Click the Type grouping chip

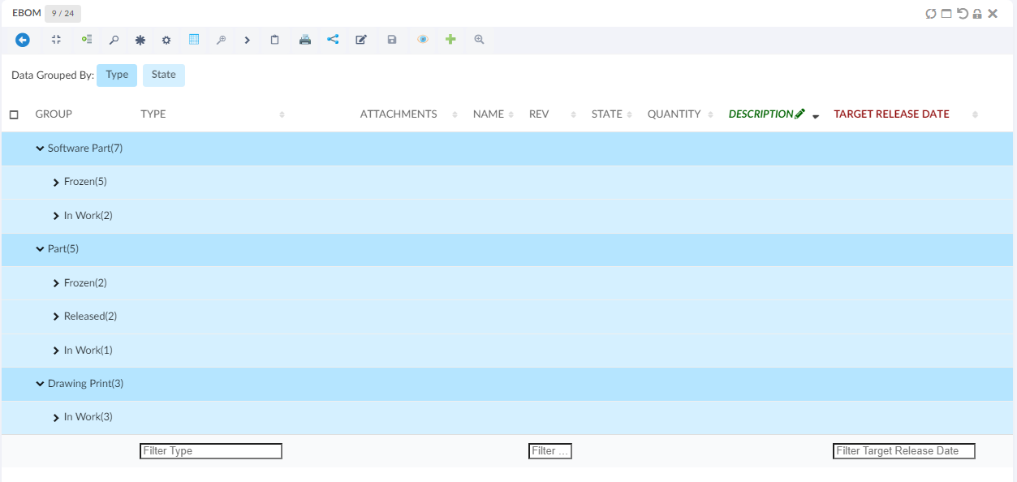[x=117, y=75]
